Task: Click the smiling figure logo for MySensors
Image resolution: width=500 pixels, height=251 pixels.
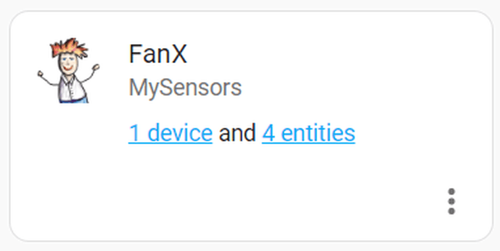Action: [68, 71]
